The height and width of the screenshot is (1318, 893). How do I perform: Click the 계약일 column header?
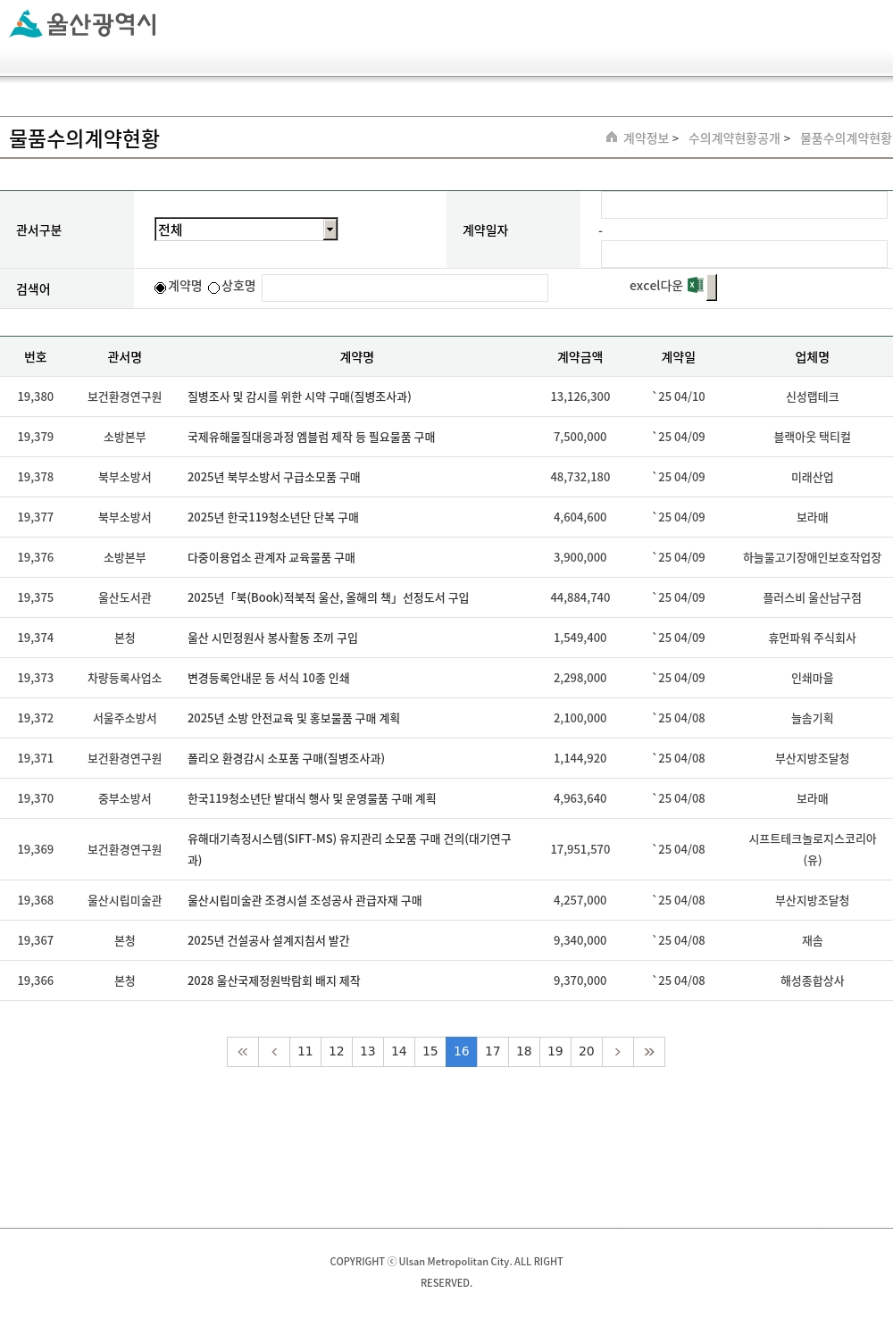(x=679, y=357)
